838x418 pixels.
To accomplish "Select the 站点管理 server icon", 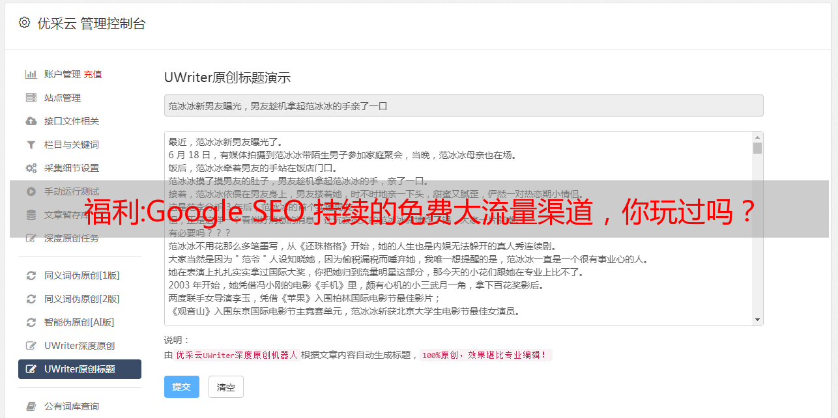I will click(31, 98).
